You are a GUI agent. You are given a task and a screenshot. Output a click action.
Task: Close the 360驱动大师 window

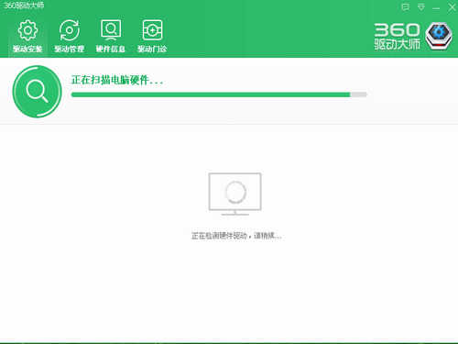point(453,7)
